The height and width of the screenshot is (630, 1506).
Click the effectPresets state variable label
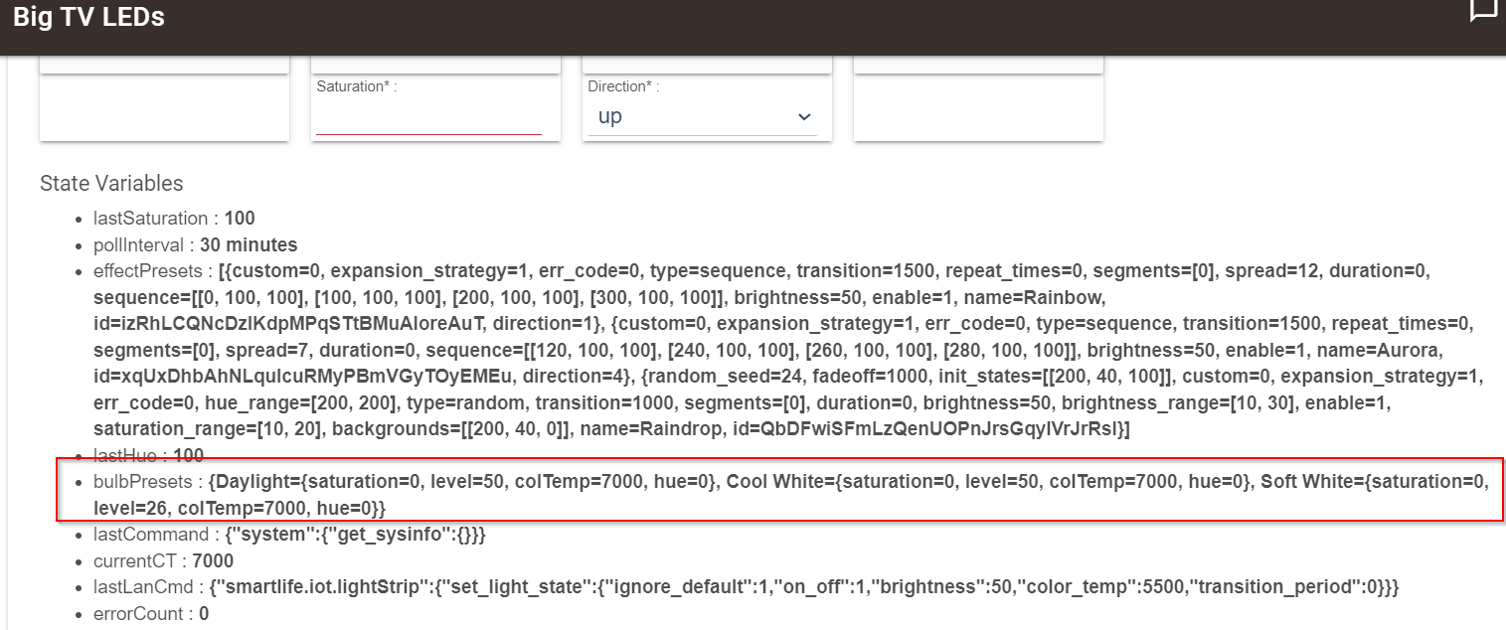point(149,270)
